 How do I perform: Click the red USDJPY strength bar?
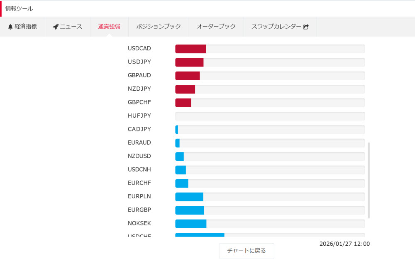pyautogui.click(x=189, y=62)
